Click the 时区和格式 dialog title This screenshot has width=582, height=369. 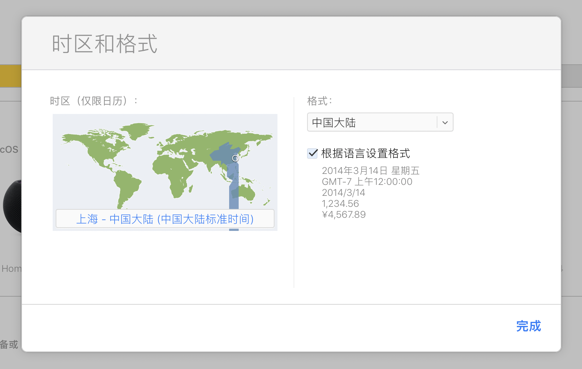pyautogui.click(x=105, y=44)
